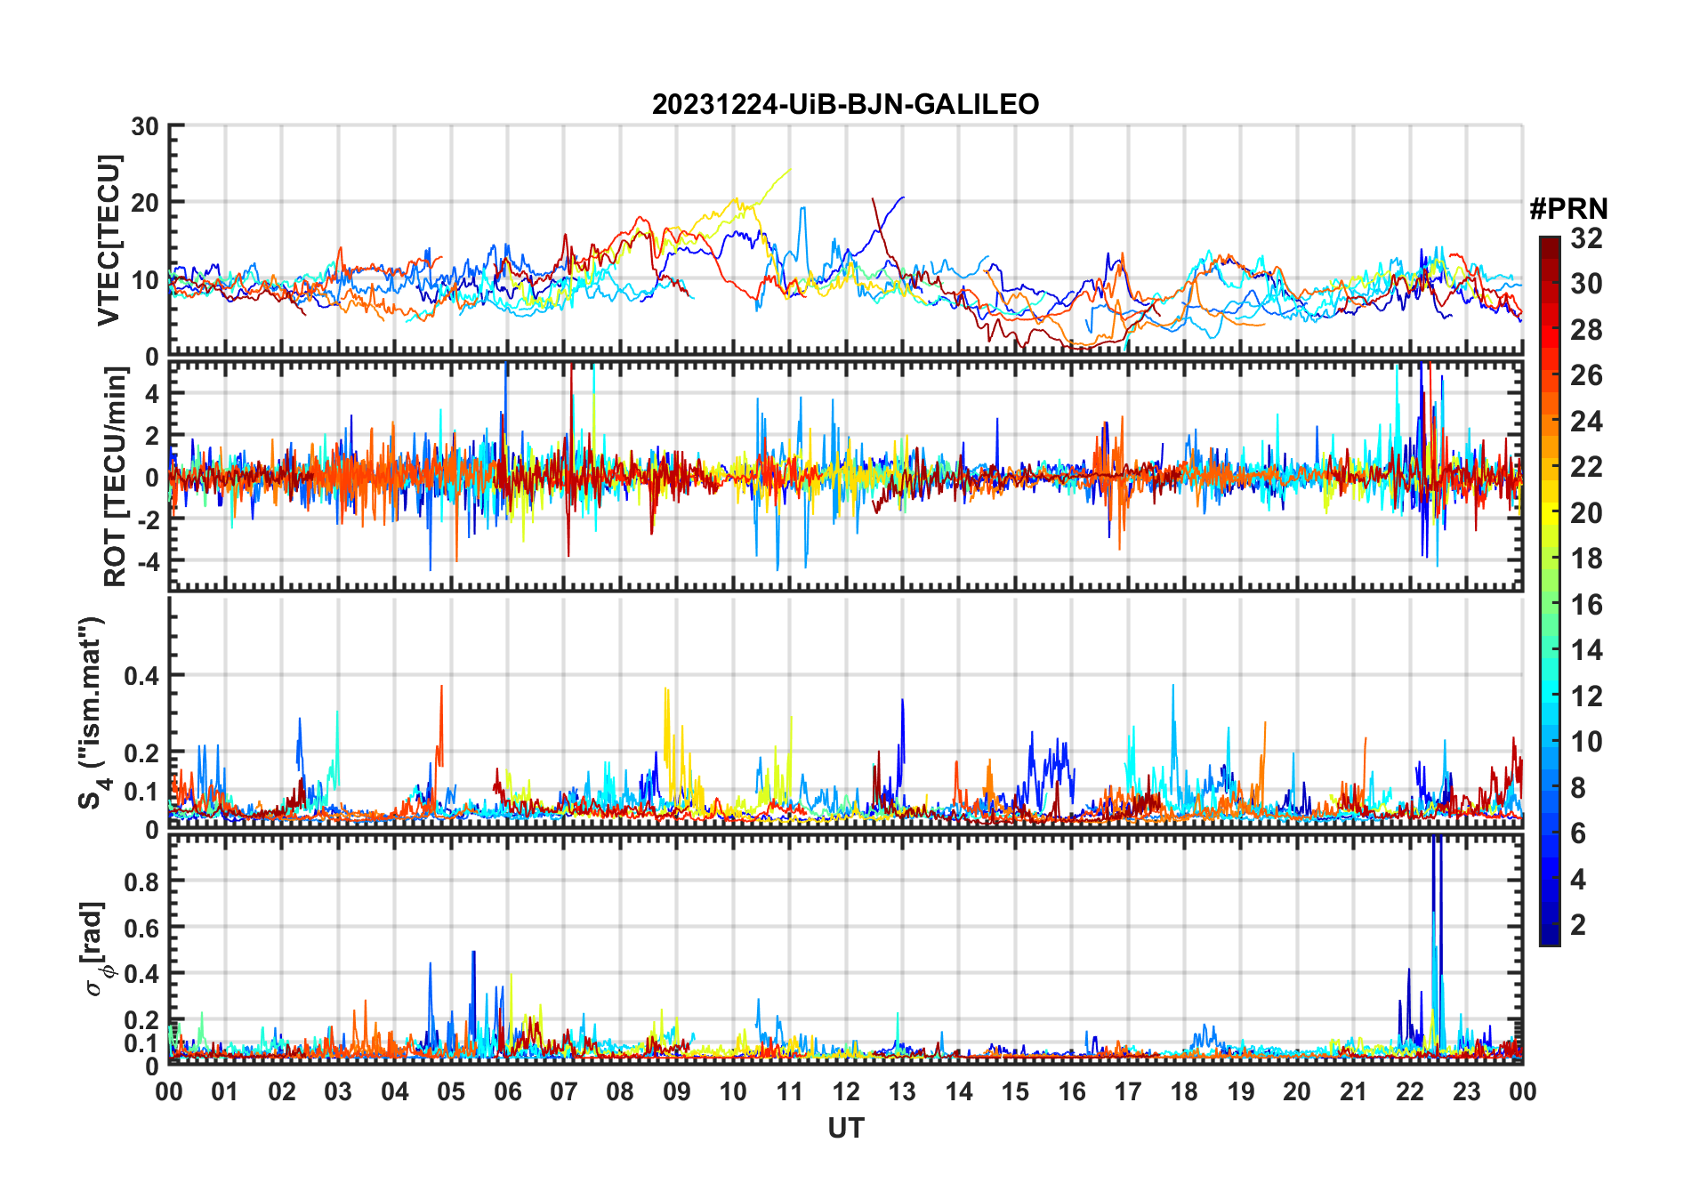Click the sigma-phi [rad] y-axis label

pyautogui.click(x=95, y=949)
